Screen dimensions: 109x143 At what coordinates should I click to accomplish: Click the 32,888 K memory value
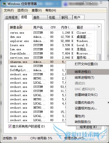[67, 41]
